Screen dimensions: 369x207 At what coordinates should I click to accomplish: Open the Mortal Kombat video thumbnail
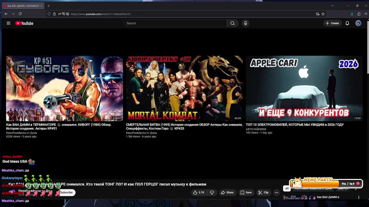click(x=184, y=88)
